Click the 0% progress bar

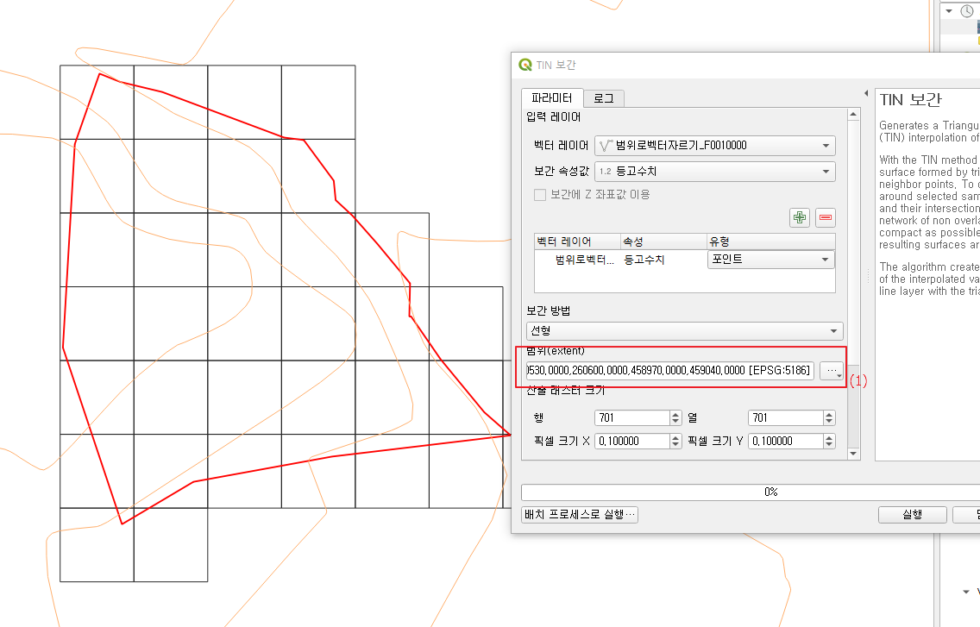[750, 492]
